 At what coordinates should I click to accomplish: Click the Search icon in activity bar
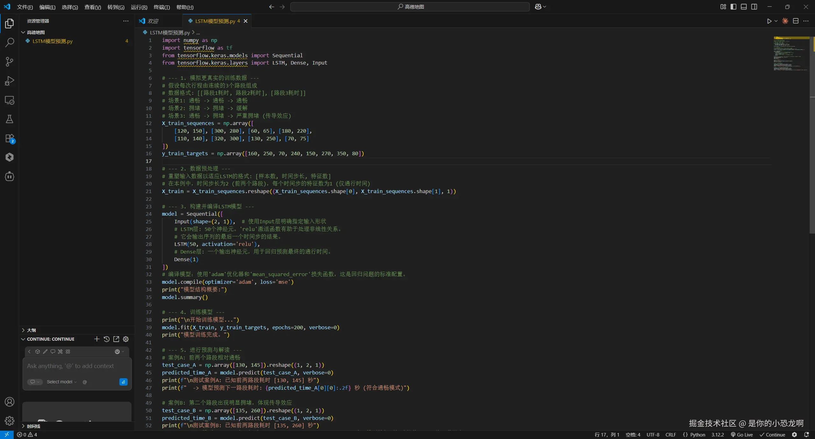[x=10, y=42]
